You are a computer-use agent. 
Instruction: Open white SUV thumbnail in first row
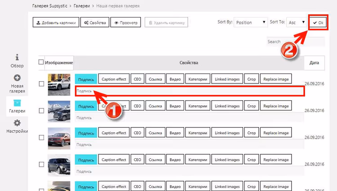coord(59,85)
